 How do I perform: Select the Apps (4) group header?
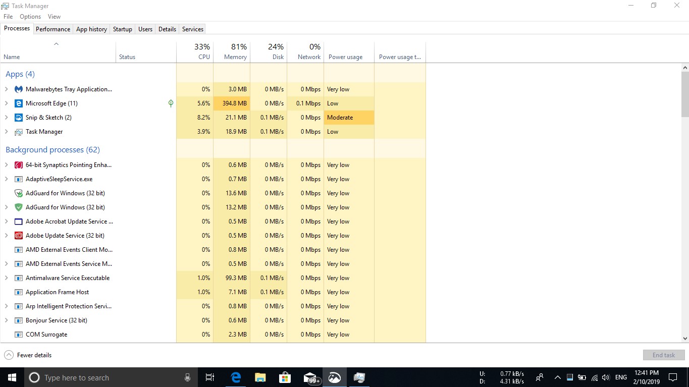tap(20, 74)
